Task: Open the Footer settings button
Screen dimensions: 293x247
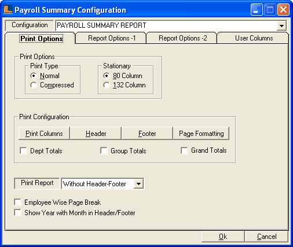Action: click(x=147, y=134)
